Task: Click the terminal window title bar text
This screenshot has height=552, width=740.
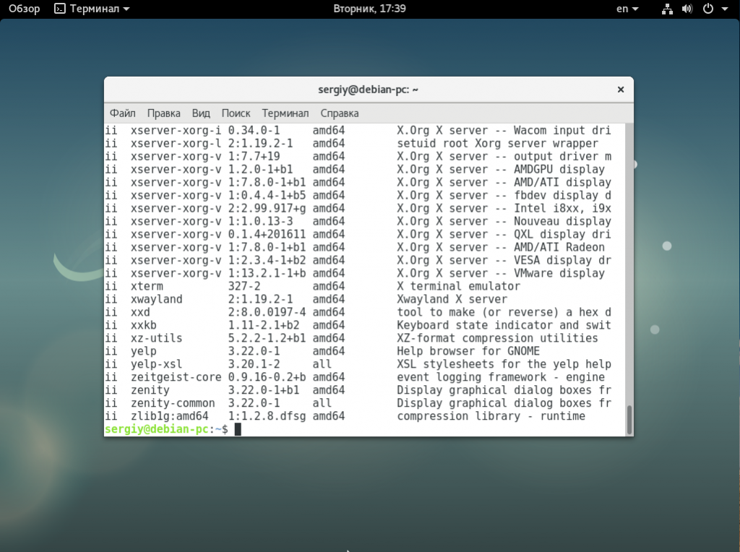Action: tap(369, 90)
